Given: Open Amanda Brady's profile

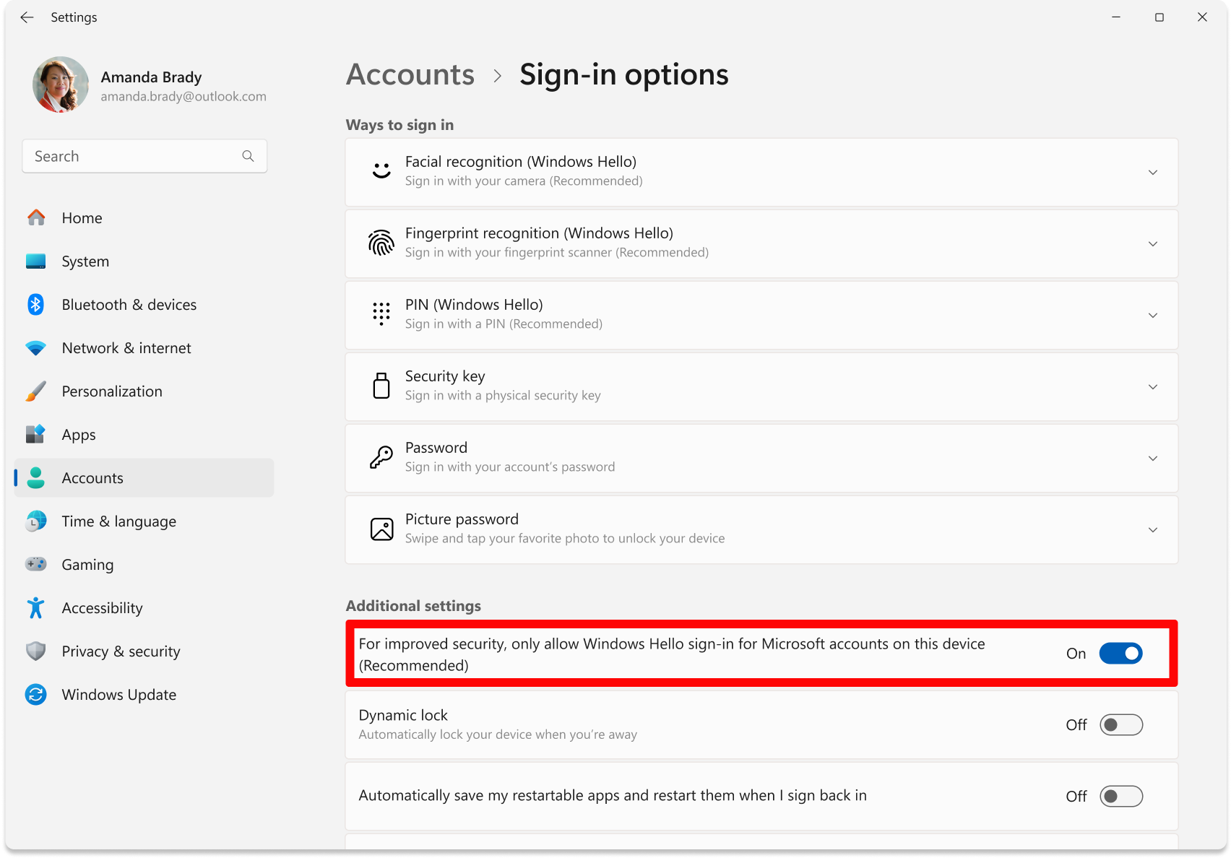Looking at the screenshot, I should [61, 84].
